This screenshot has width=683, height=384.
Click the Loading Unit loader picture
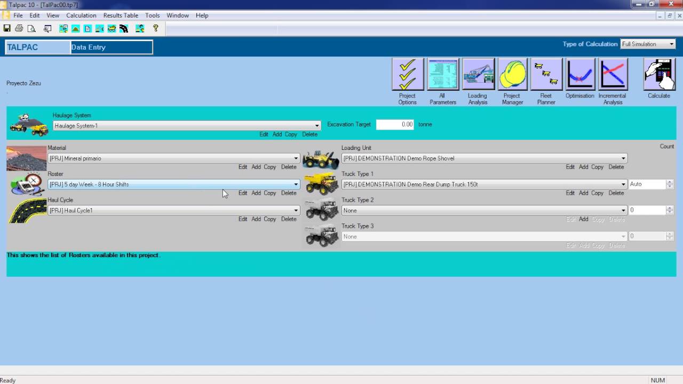point(321,159)
